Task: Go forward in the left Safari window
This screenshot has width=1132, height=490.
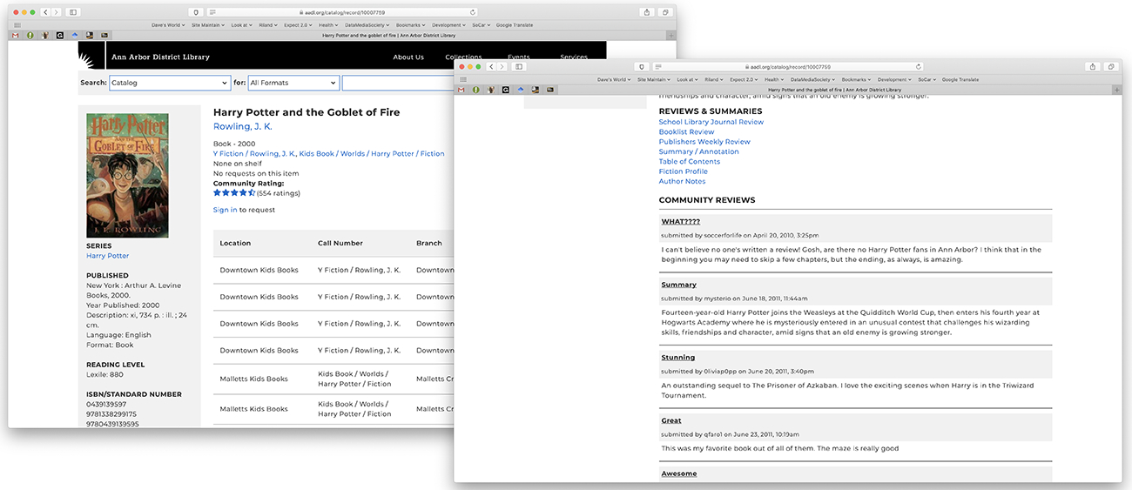Action: pos(57,12)
